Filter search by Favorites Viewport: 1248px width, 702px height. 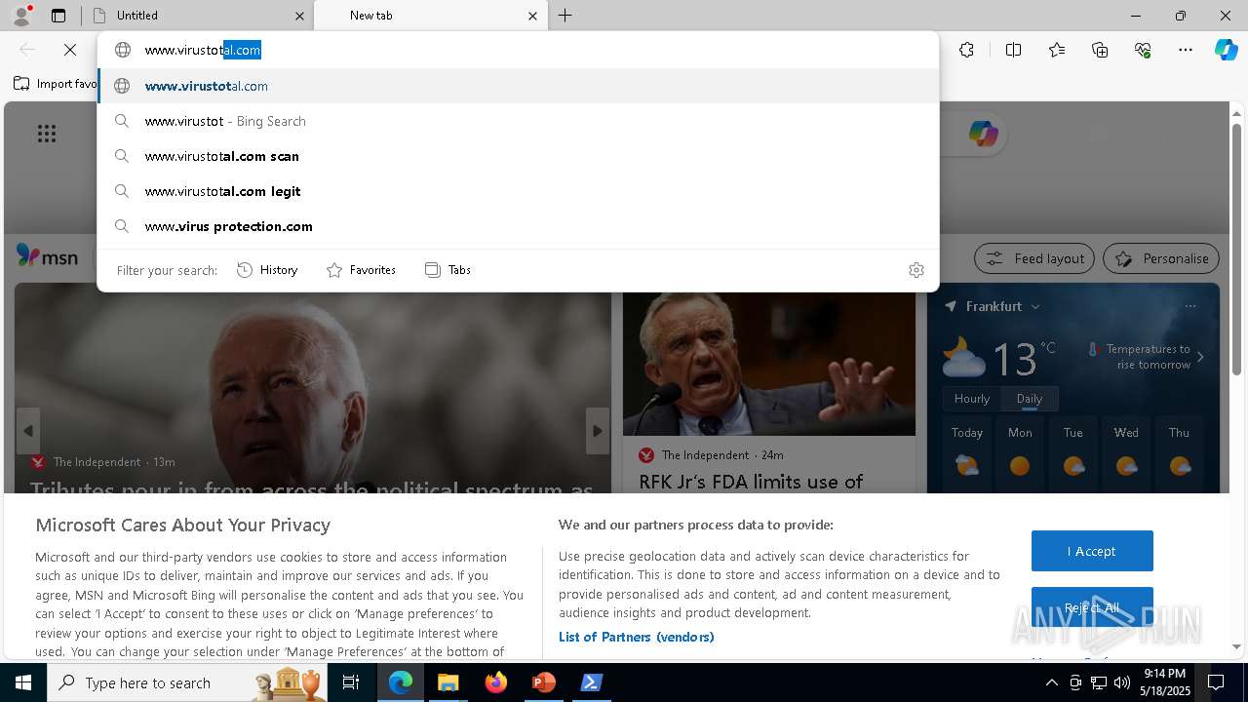click(x=361, y=270)
